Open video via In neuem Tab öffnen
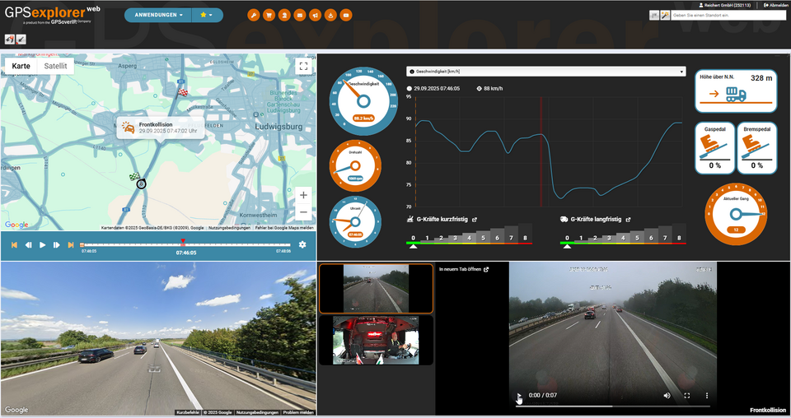Screen dimensions: 791x418 click(x=464, y=269)
